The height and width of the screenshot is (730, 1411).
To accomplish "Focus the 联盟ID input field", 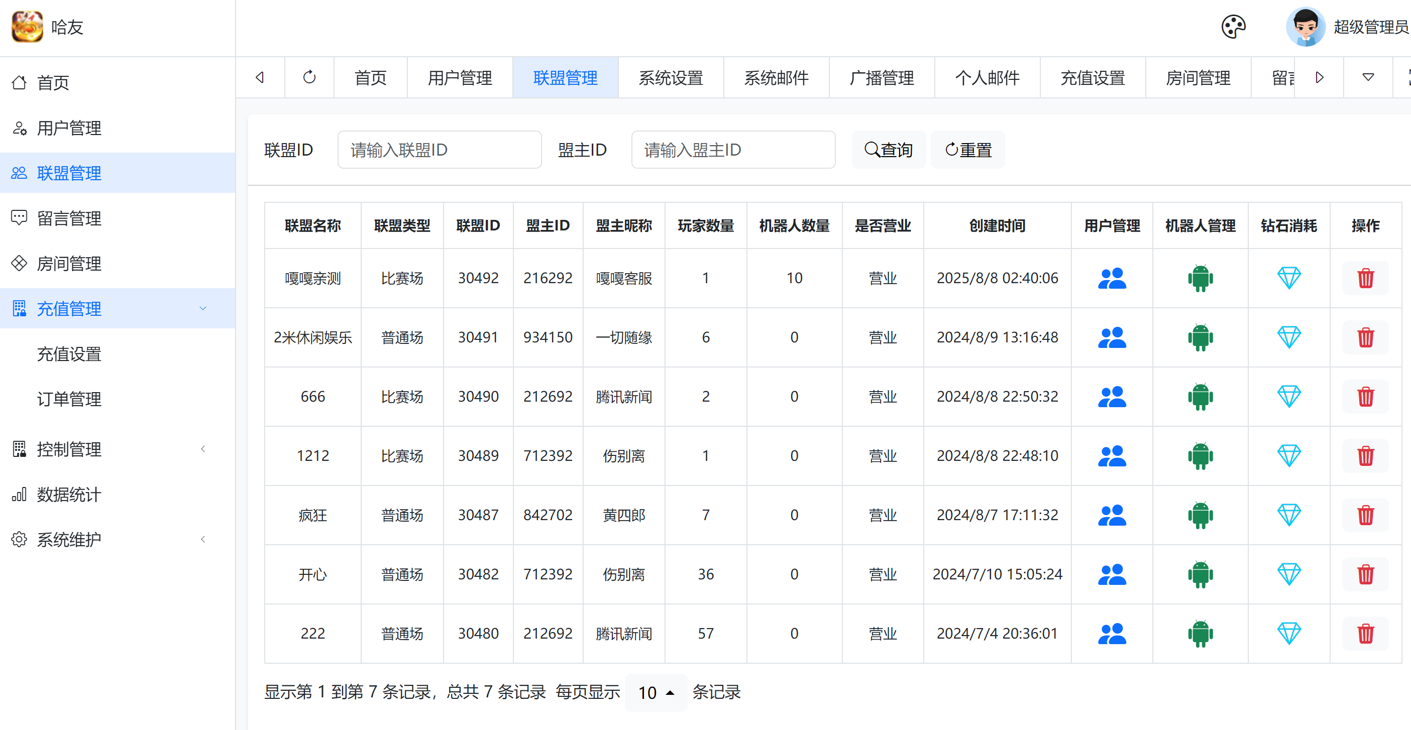I will tap(440, 150).
